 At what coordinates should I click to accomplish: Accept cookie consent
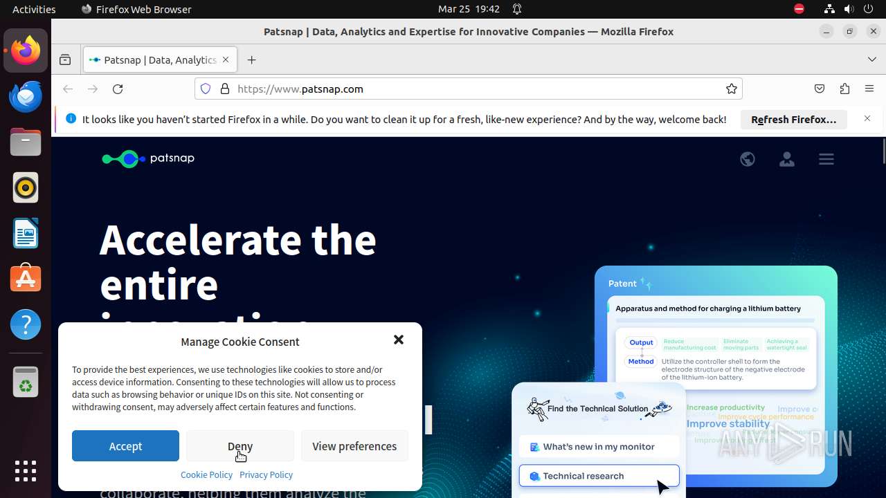point(125,446)
